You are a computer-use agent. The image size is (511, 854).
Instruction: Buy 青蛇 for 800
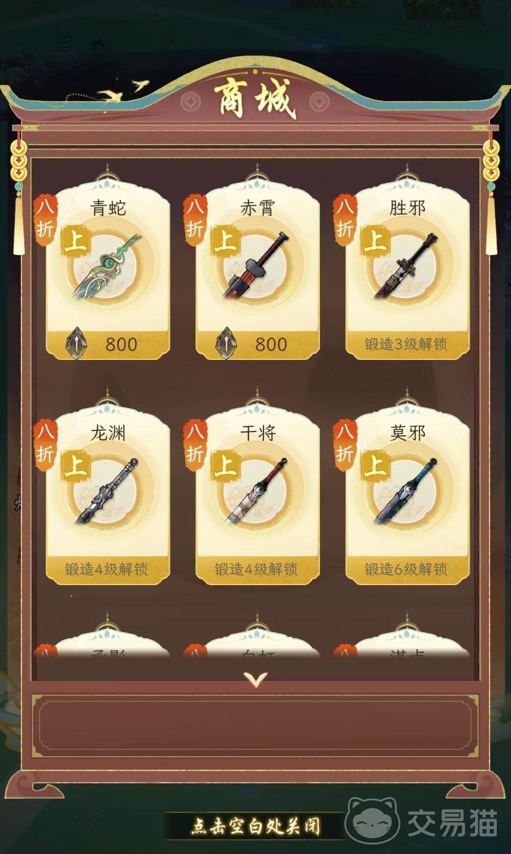click(x=108, y=344)
